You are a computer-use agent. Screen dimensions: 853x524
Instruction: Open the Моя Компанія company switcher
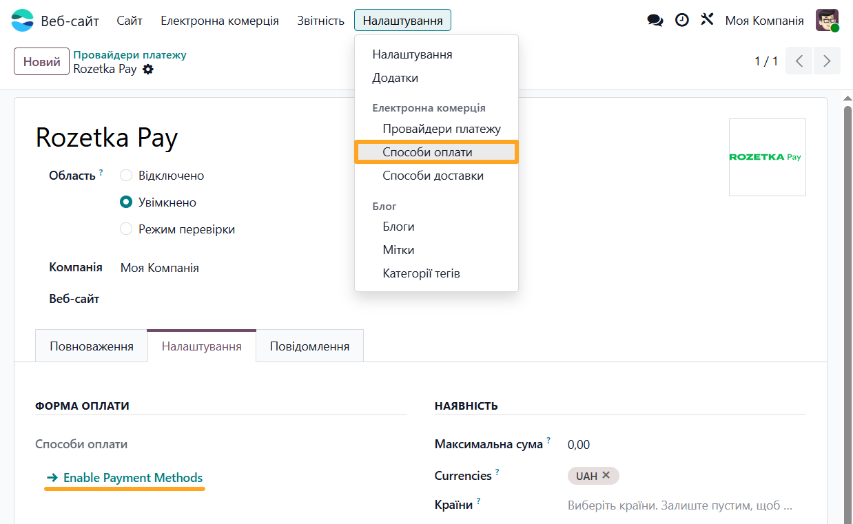pyautogui.click(x=764, y=21)
